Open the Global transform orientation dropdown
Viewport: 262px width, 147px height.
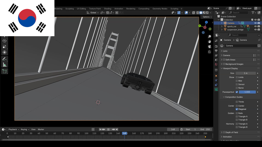93,13
